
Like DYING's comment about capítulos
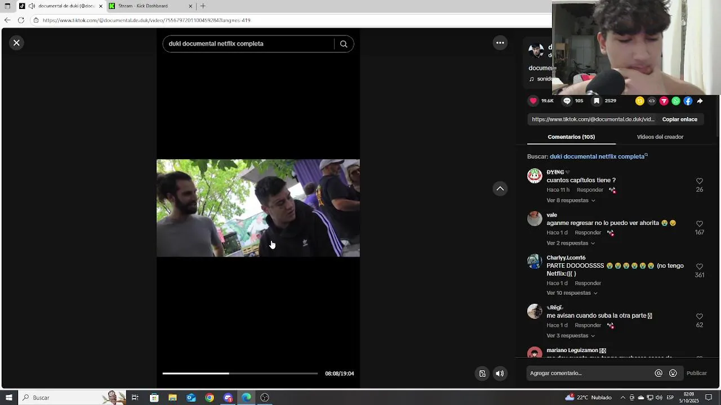(700, 181)
